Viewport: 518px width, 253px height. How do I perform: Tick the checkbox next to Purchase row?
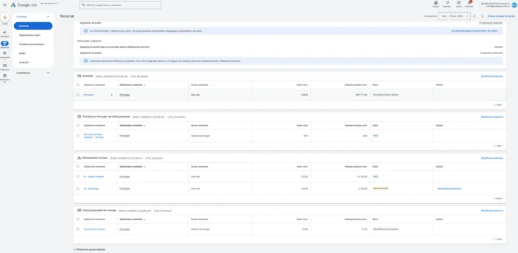pyautogui.click(x=78, y=95)
